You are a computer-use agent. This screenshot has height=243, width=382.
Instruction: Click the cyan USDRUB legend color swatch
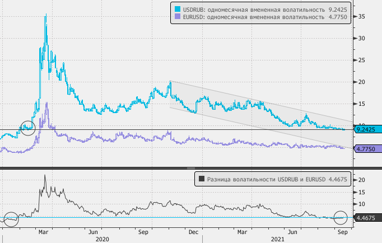[178, 10]
